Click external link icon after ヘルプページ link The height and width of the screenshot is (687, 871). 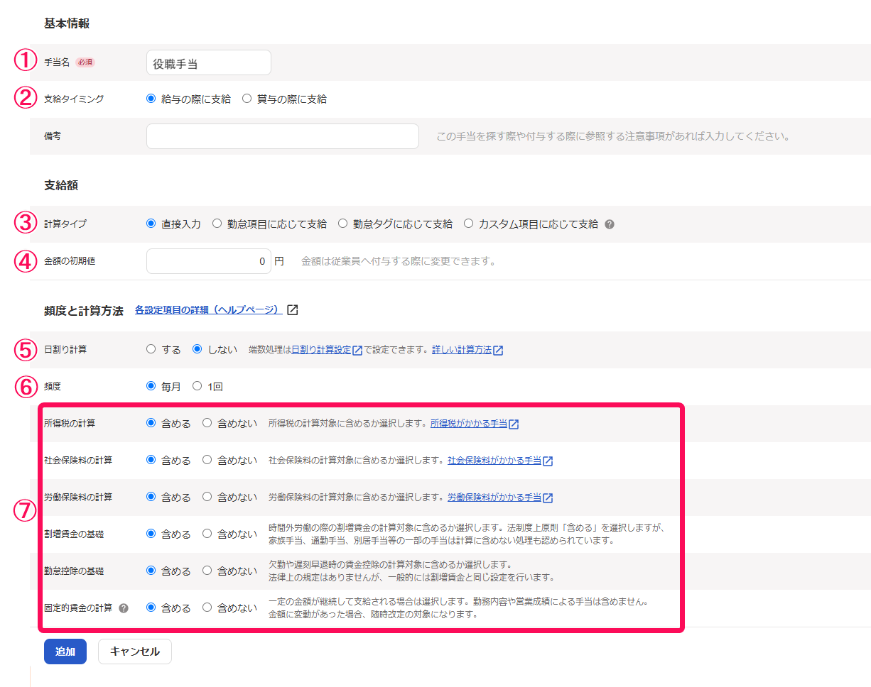pos(293,310)
